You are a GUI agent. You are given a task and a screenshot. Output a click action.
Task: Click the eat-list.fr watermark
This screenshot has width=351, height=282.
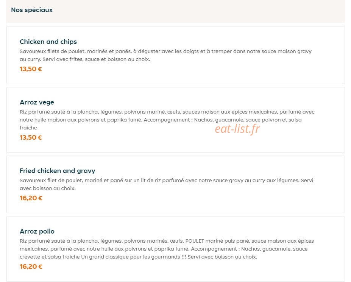point(237,129)
